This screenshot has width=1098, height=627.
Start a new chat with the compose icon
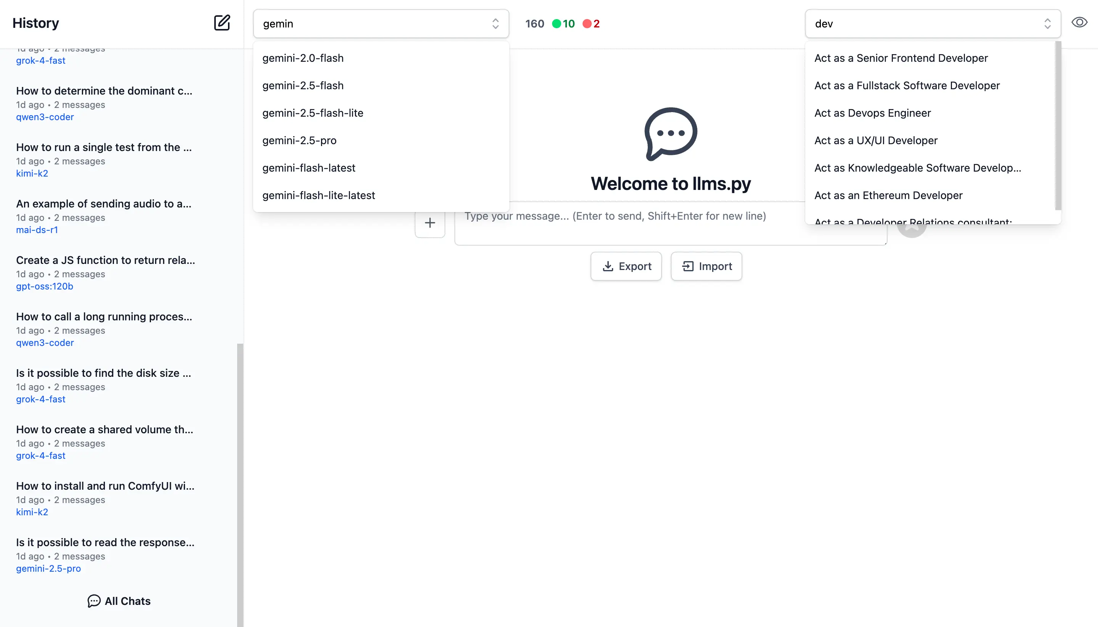[222, 23]
